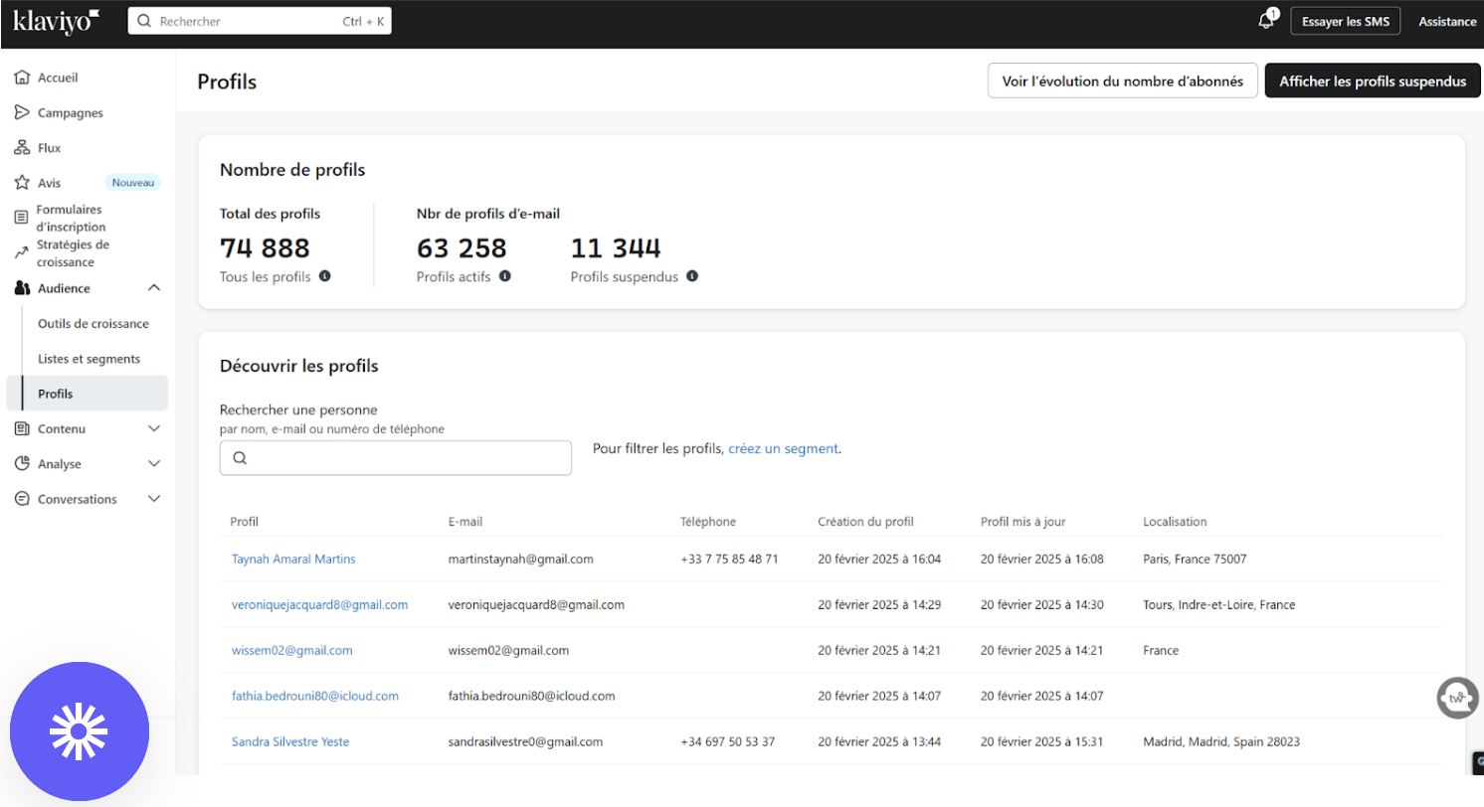Screen dimensions: 1484x807
Task: Click the Stratégies de croissance arrow icon
Action: click(22, 253)
